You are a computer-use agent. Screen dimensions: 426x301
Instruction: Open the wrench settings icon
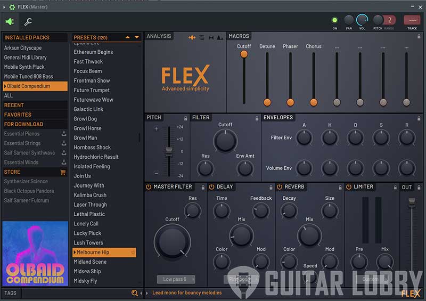(x=28, y=21)
